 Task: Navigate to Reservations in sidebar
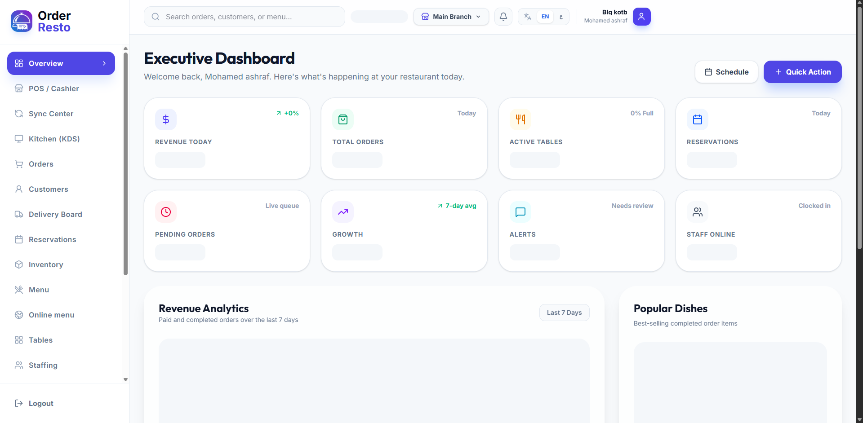61,239
